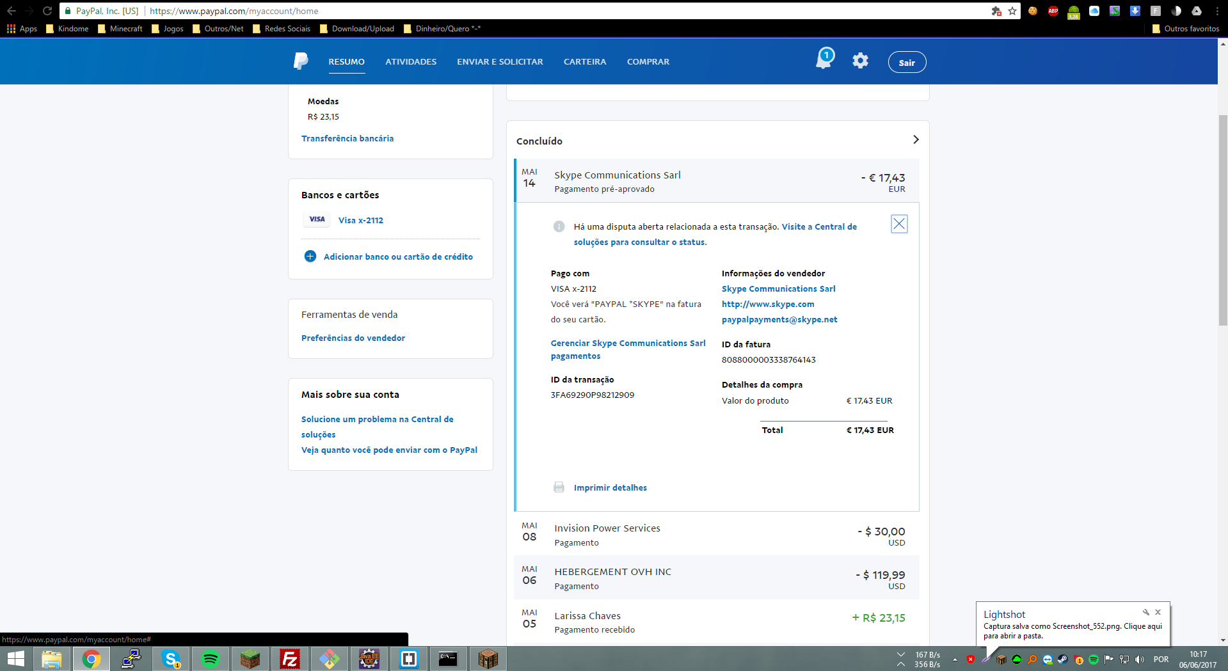Open Preferências do vendedor link
The height and width of the screenshot is (671, 1228).
tap(353, 338)
